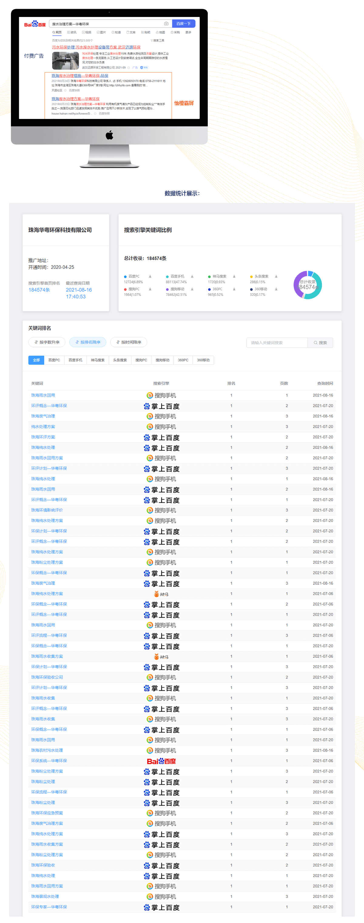This screenshot has width=364, height=923.
Task: Open the 污水环保处理 paid ad title link
Action: point(96,47)
